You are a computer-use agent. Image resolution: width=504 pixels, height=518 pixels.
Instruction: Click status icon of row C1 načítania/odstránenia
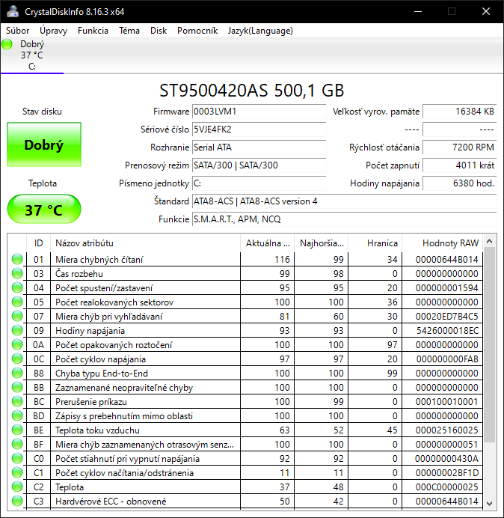(17, 472)
